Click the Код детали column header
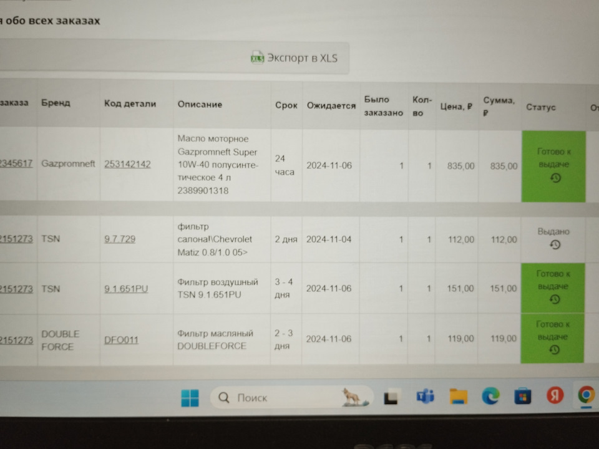The image size is (599, 449). point(130,104)
